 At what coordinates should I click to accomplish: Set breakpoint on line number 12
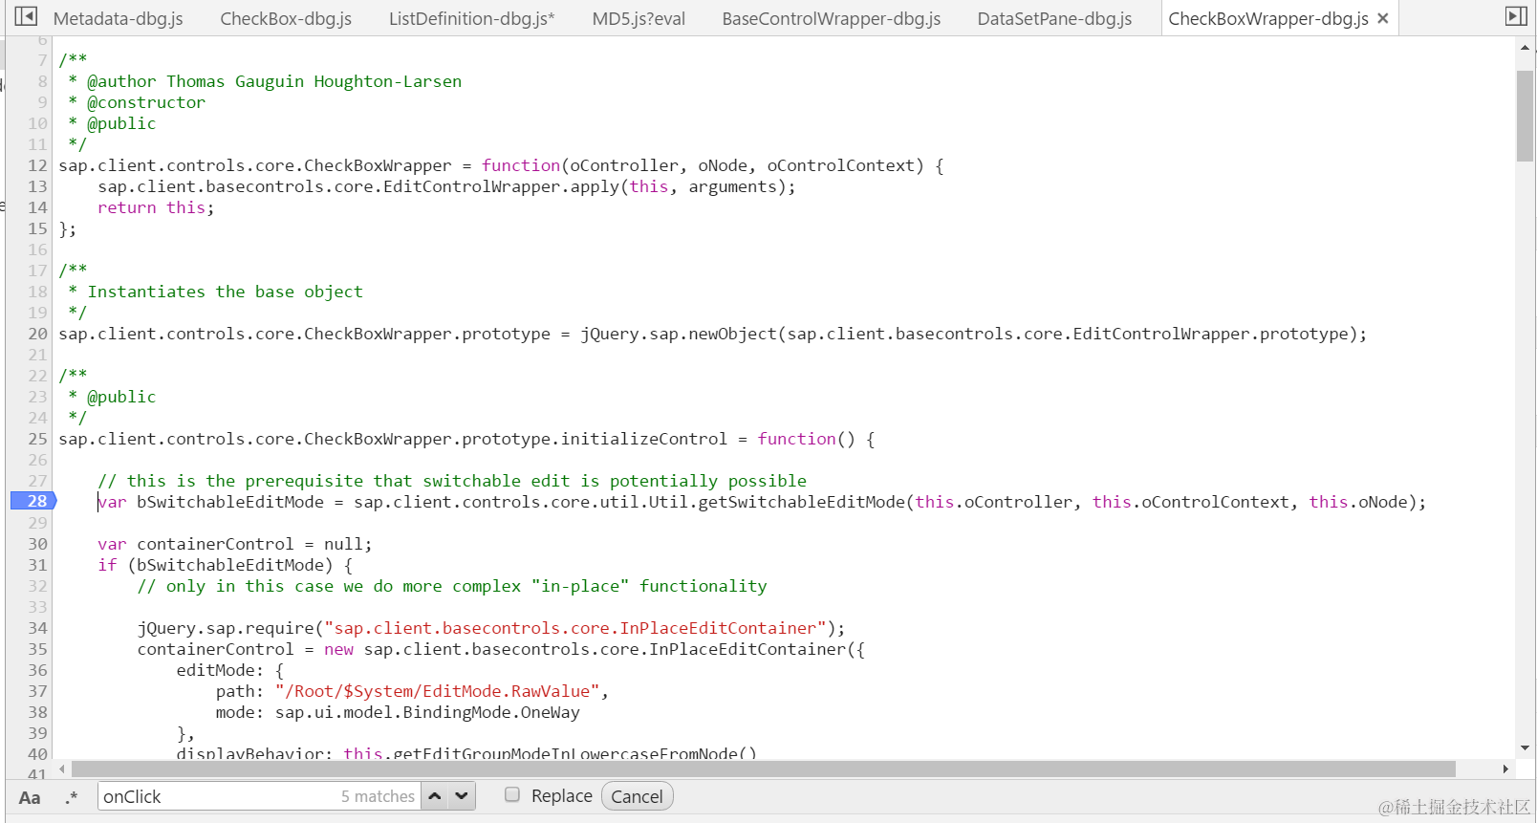click(37, 165)
